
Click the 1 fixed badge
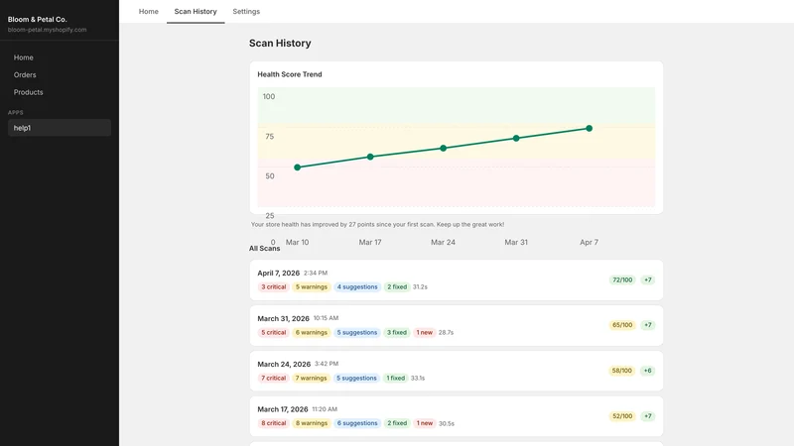[395, 379]
